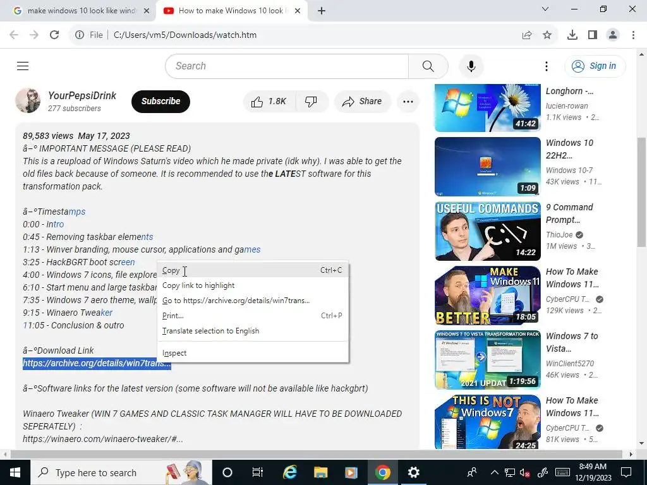Open 18:05 Make Windows 11 Better thumbnail
This screenshot has width=647, height=485.
487,296
